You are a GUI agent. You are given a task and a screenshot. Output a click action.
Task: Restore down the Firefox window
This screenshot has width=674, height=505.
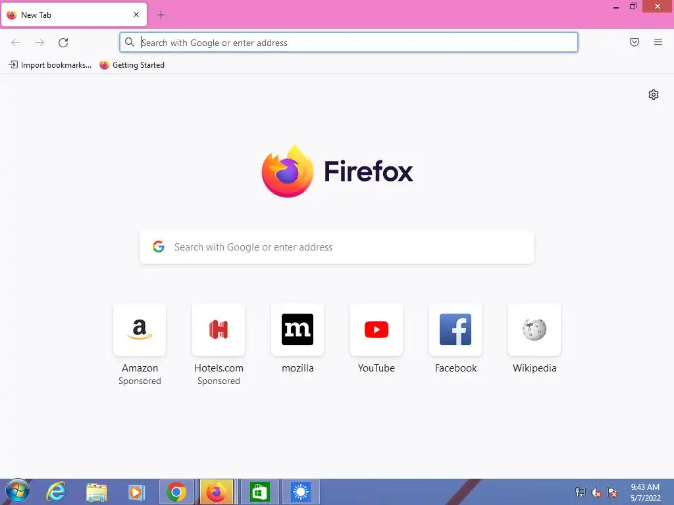click(633, 7)
